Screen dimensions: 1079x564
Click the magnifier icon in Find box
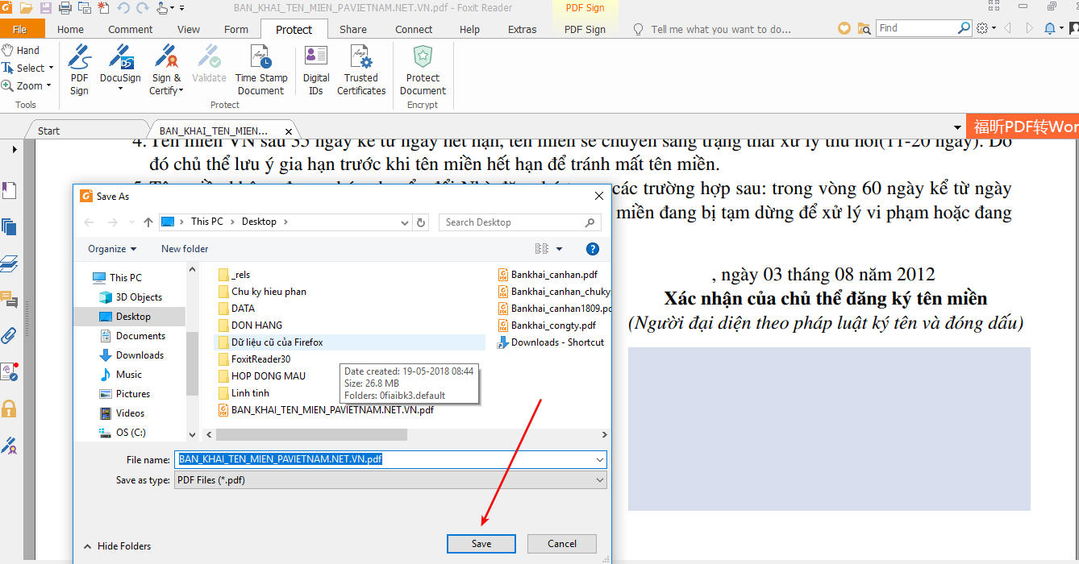coord(964,27)
